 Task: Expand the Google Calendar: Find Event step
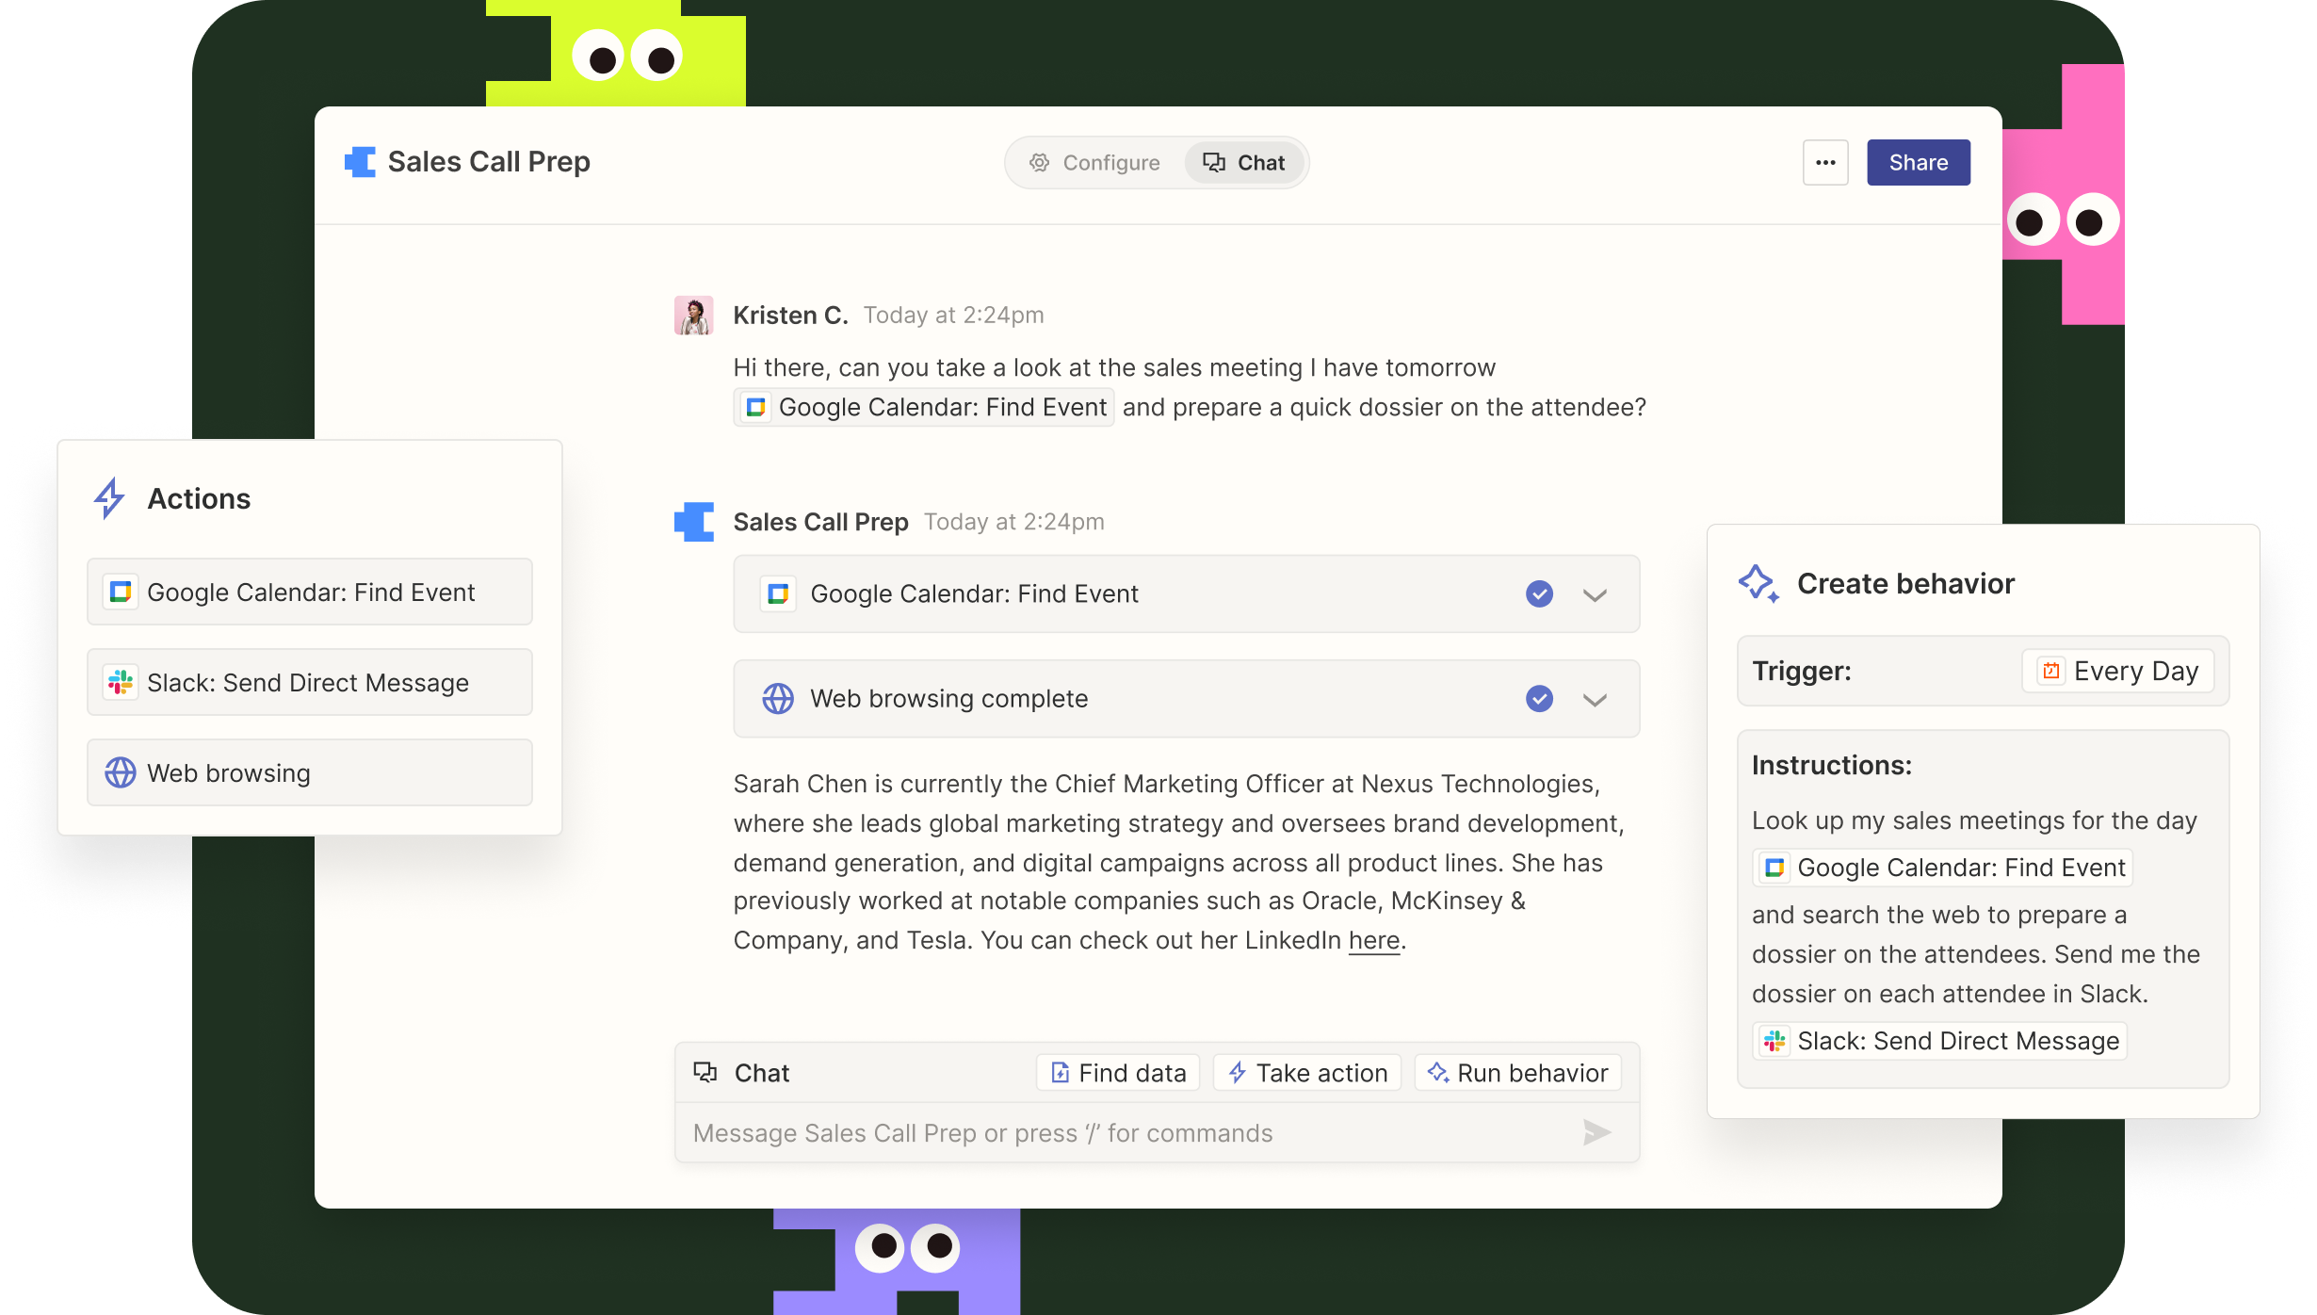click(1594, 594)
